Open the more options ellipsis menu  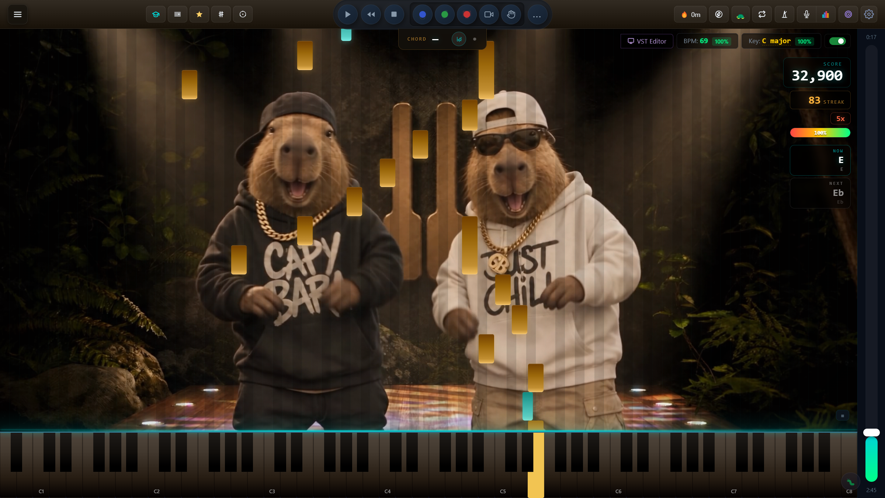537,14
